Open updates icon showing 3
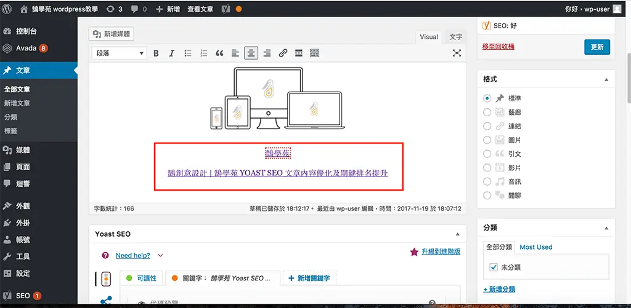 110,9
